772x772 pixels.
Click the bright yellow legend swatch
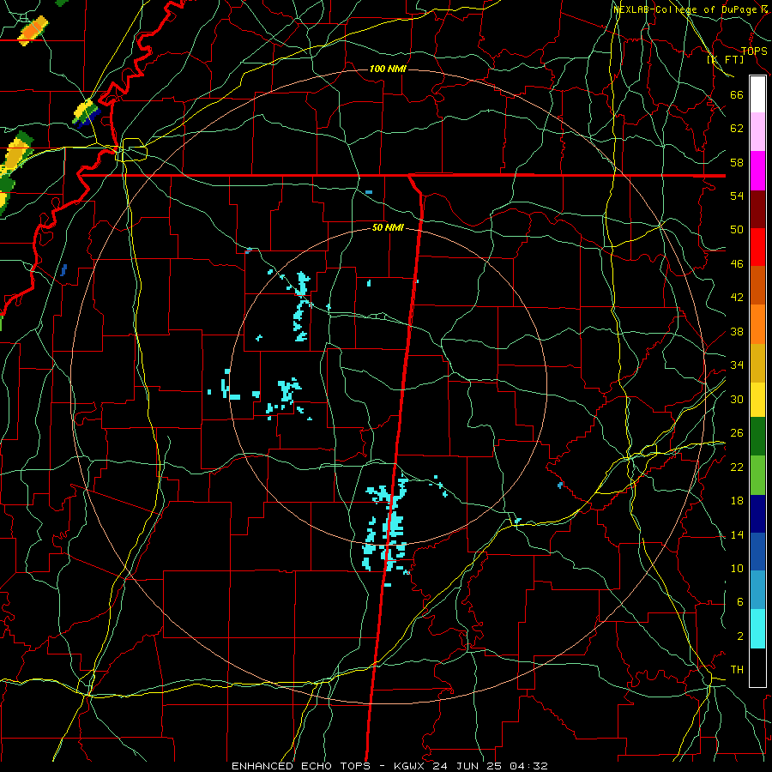click(x=757, y=400)
